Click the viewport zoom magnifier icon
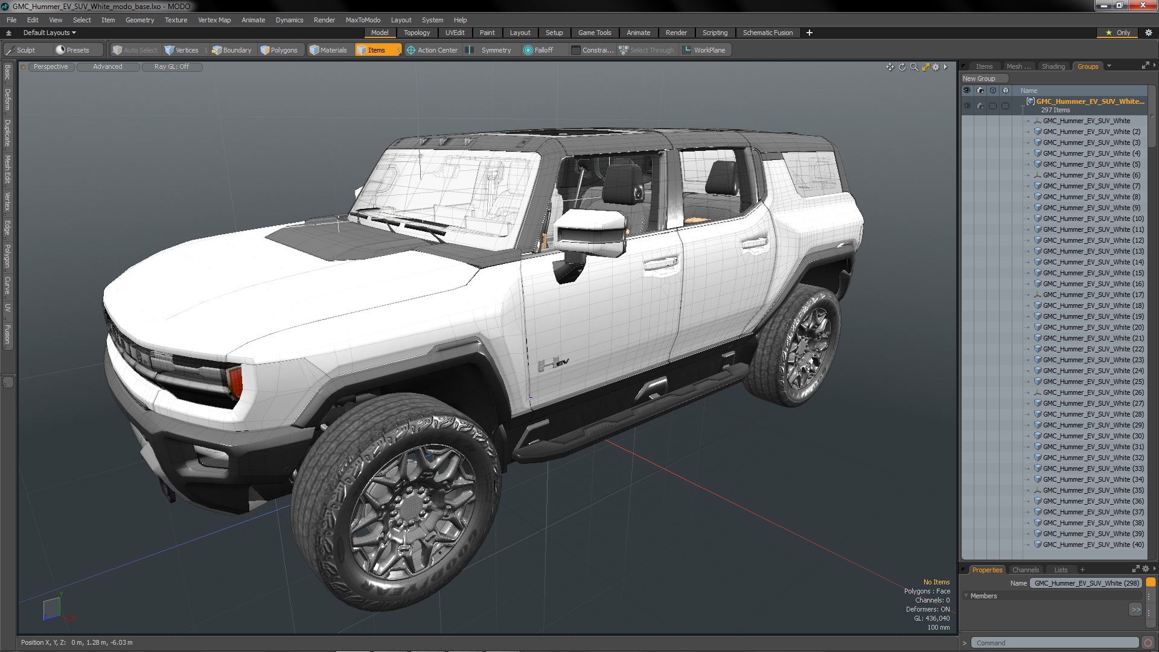This screenshot has width=1159, height=652. pos(914,67)
